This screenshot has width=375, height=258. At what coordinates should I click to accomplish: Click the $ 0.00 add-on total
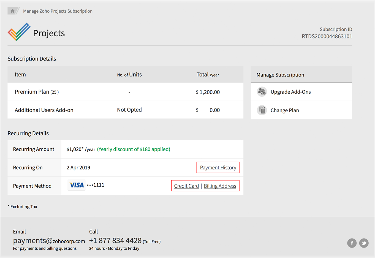(x=208, y=110)
